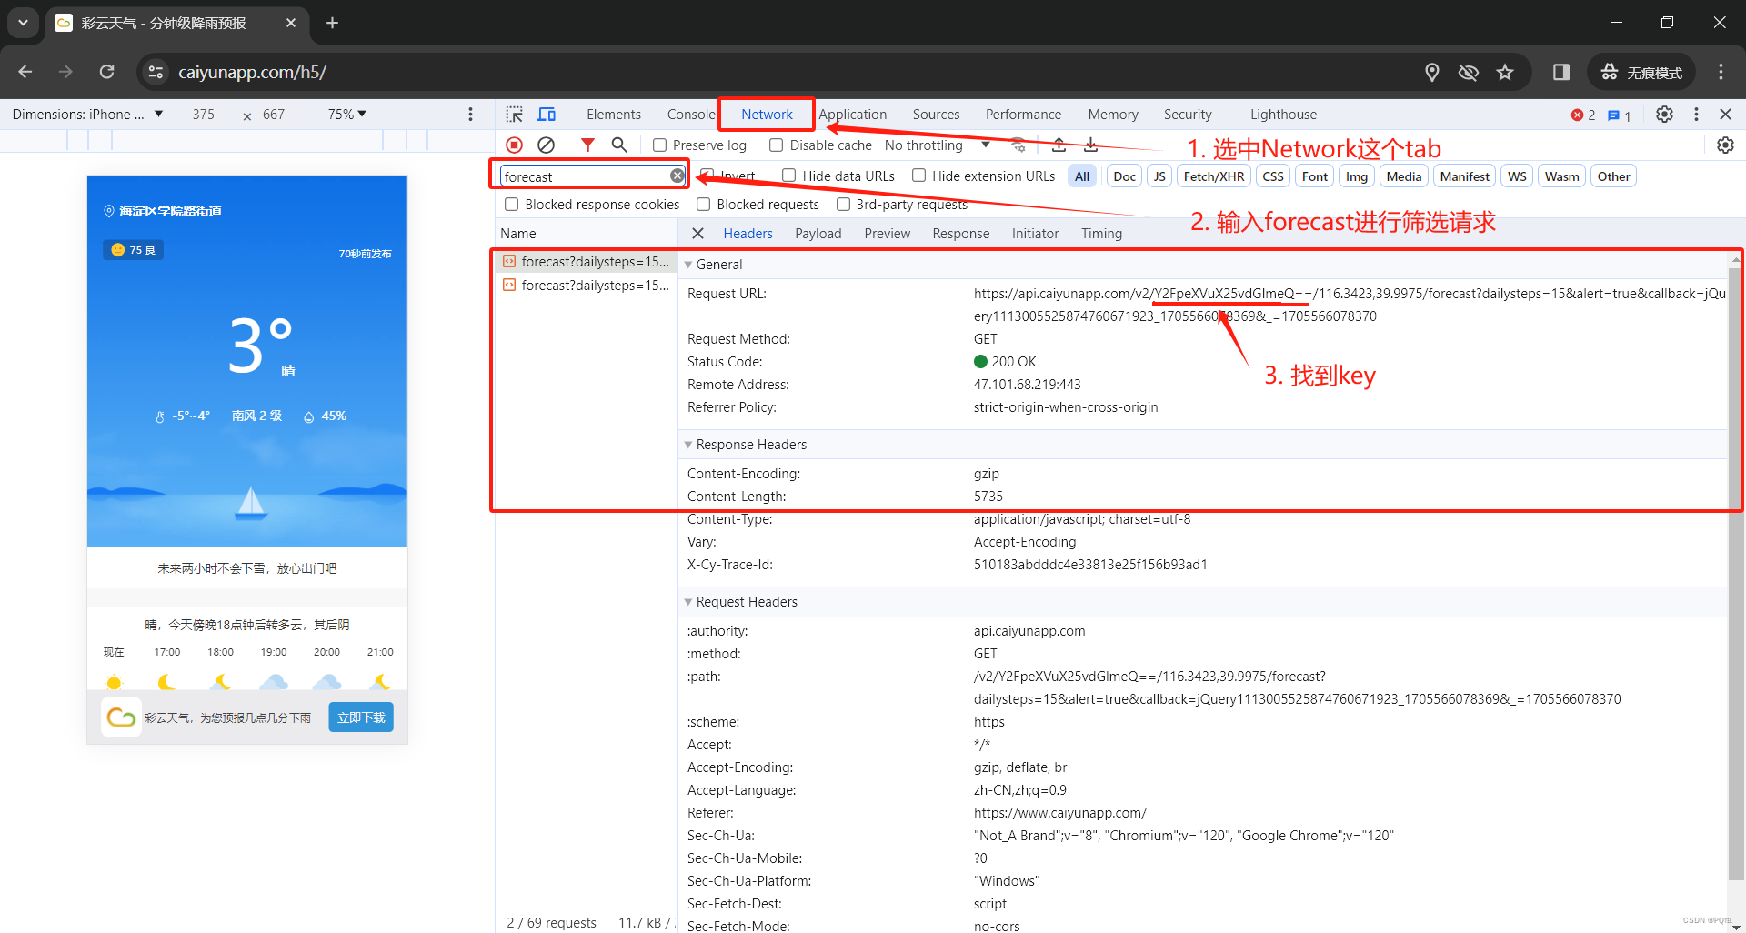Open a new browser tab
Image resolution: width=1746 pixels, height=933 pixels.
coord(332,23)
